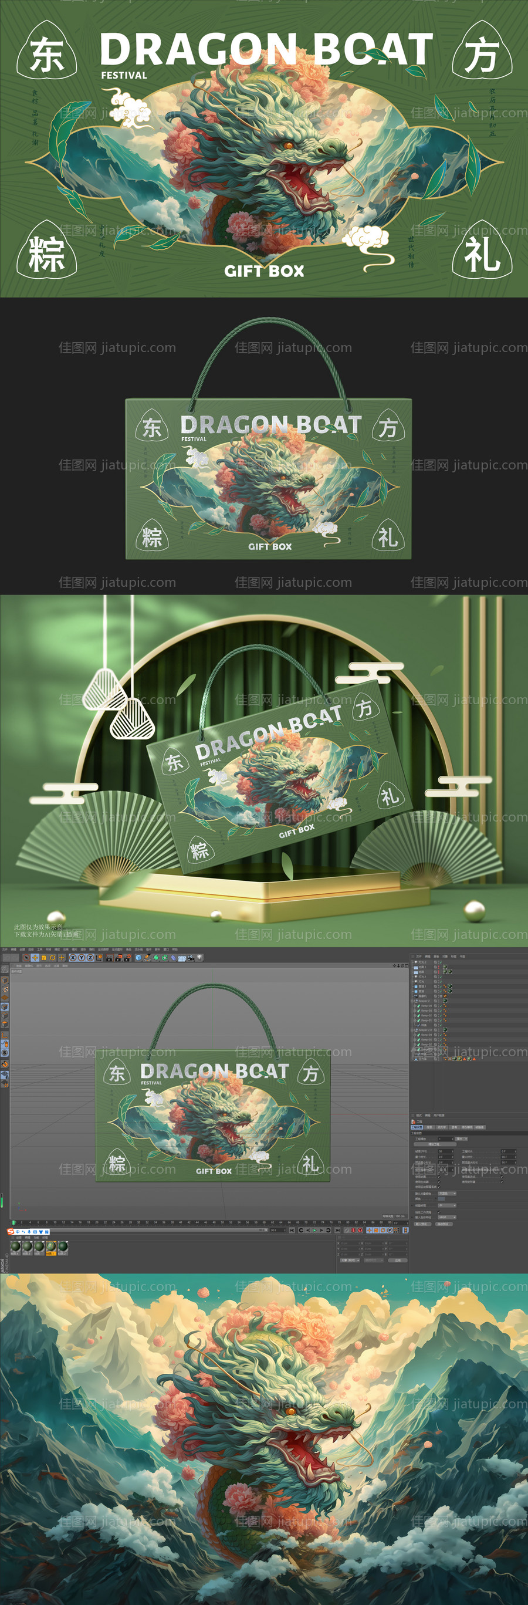Screen dimensions: 528x1605
Task: Expand the Reeper 2 object tree
Action: tap(412, 1001)
